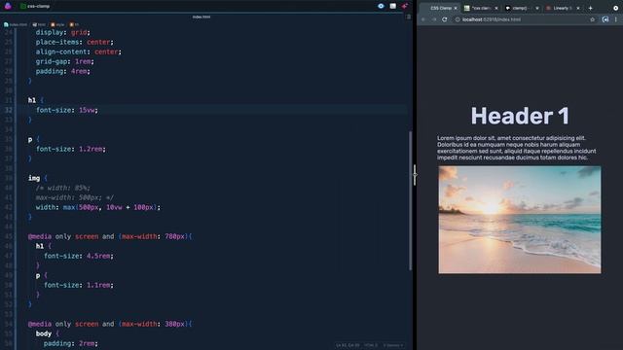Reload the page in the browser
This screenshot has width=623, height=350.
pyautogui.click(x=445, y=19)
